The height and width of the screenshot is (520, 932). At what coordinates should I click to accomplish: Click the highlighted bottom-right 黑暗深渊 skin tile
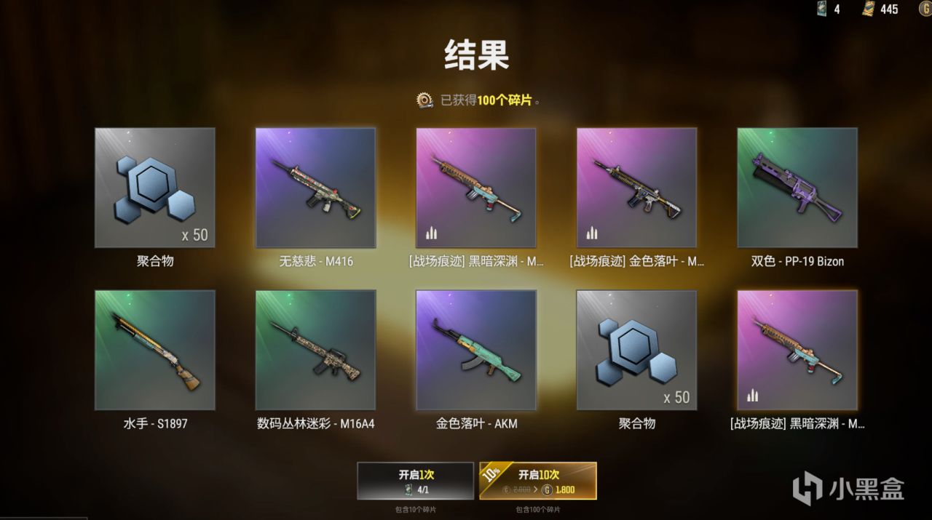(797, 350)
